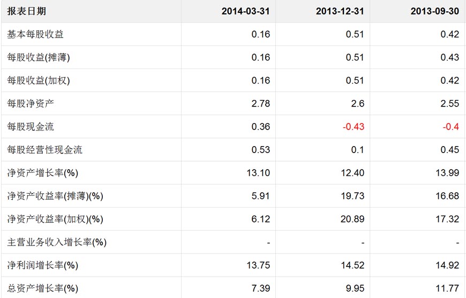The image size is (466, 298).
Task: Select the 2013-09-30 column header
Action: (434, 11)
